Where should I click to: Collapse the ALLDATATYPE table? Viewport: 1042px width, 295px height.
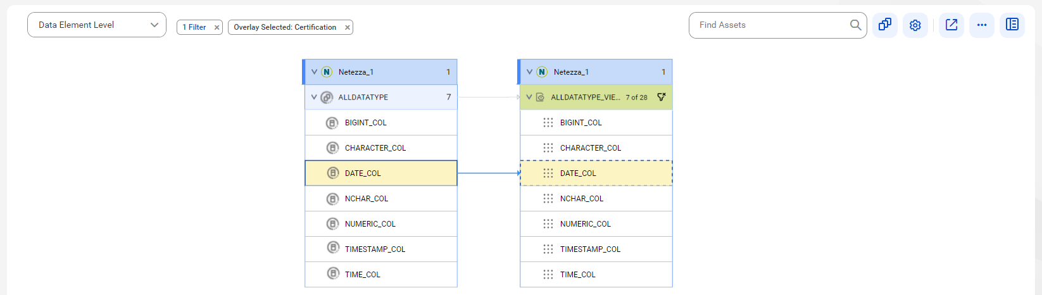coord(314,97)
